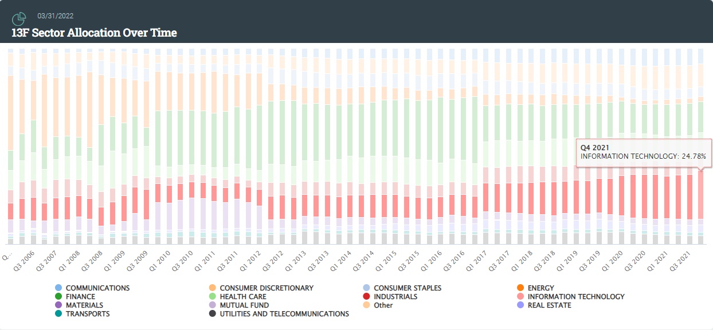Toggle the FINANCE series green dot
Viewport: 713px width, 330px height.
(x=58, y=296)
